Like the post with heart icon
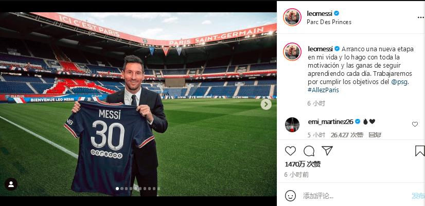This screenshot has height=206, width=425. coord(290,151)
